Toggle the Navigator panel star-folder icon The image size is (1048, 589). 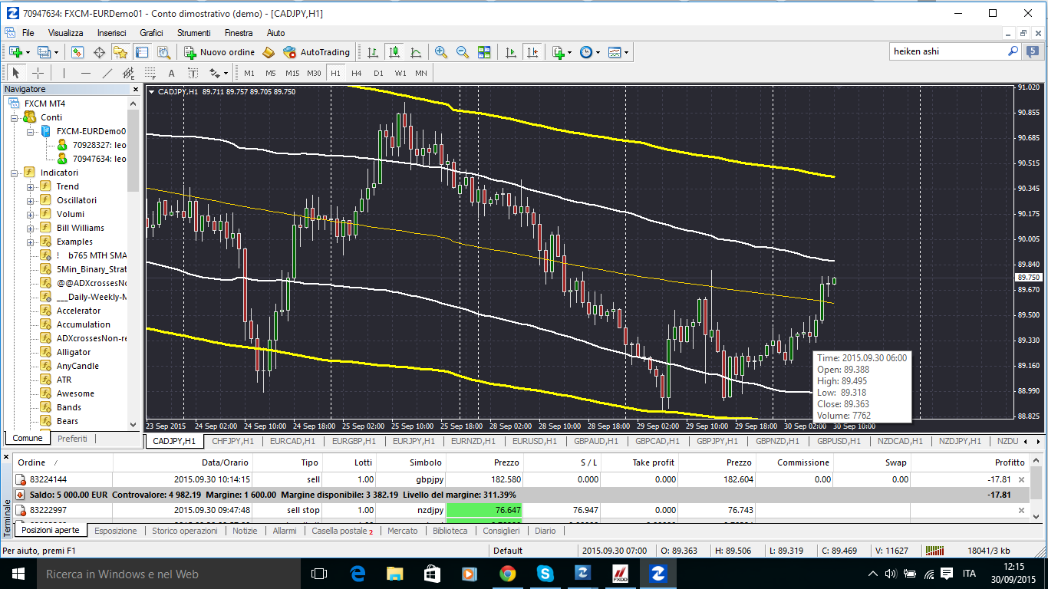pyautogui.click(x=120, y=52)
